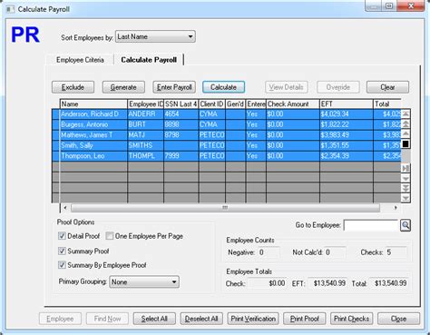Open the Sort Employees by dropdown
The image size is (430, 335).
point(155,36)
